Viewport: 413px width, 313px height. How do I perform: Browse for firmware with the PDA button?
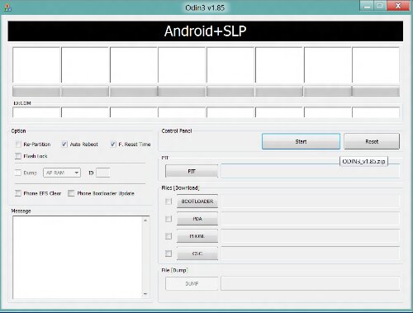pos(197,219)
